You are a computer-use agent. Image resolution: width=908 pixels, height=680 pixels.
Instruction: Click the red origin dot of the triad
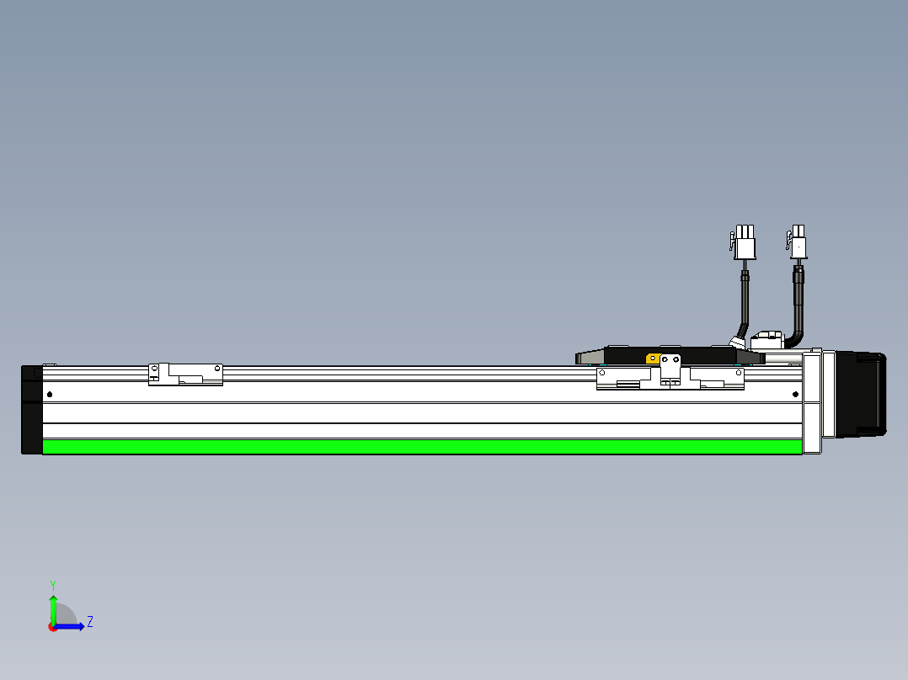tap(52, 628)
